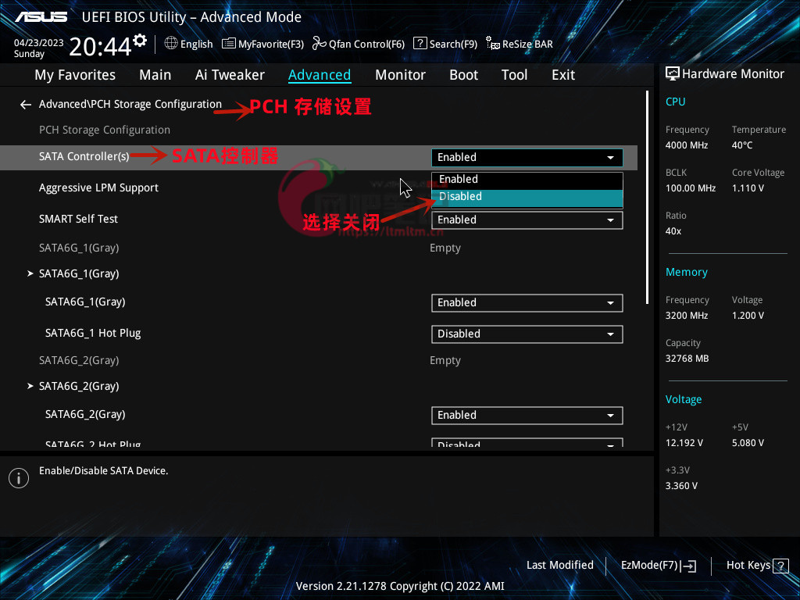Go to the Monitor tab

coord(400,75)
